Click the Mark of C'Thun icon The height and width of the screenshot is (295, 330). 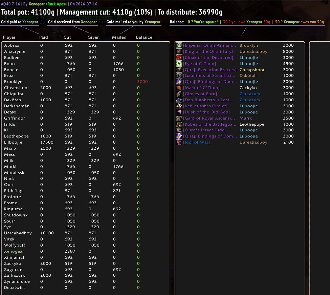[x=179, y=88]
